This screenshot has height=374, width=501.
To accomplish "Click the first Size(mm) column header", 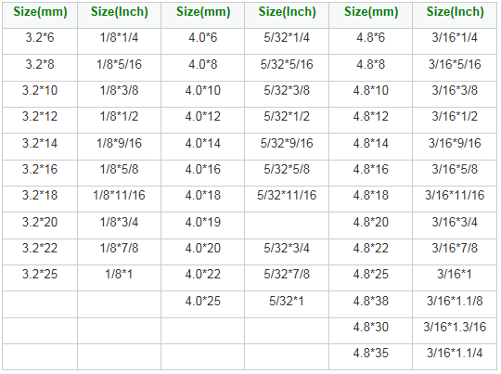I will point(40,15).
